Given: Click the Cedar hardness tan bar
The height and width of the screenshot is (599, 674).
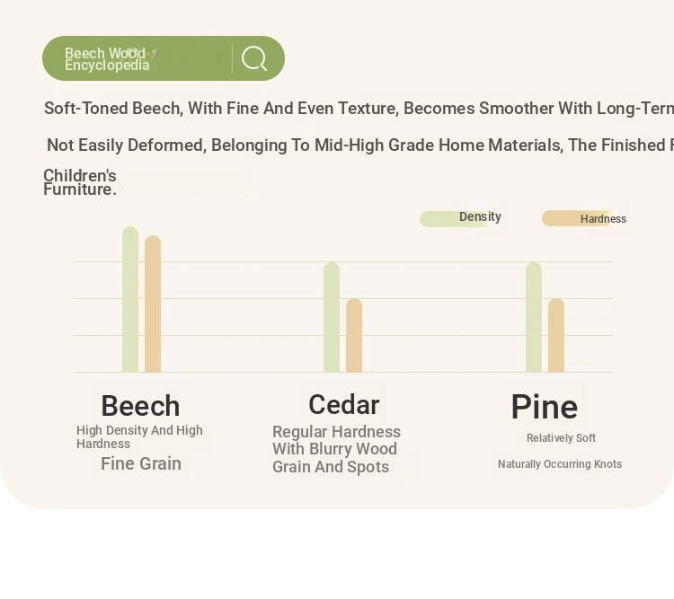Looking at the screenshot, I should [354, 335].
